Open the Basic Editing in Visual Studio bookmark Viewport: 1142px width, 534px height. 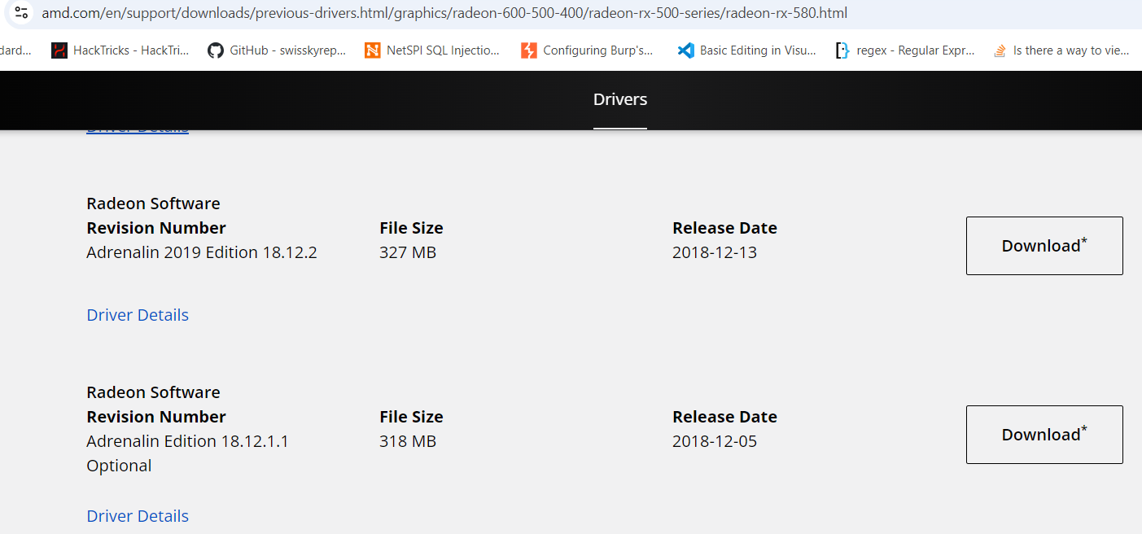click(x=746, y=50)
